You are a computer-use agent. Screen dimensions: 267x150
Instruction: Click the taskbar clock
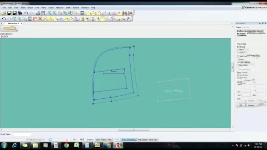[258, 145]
